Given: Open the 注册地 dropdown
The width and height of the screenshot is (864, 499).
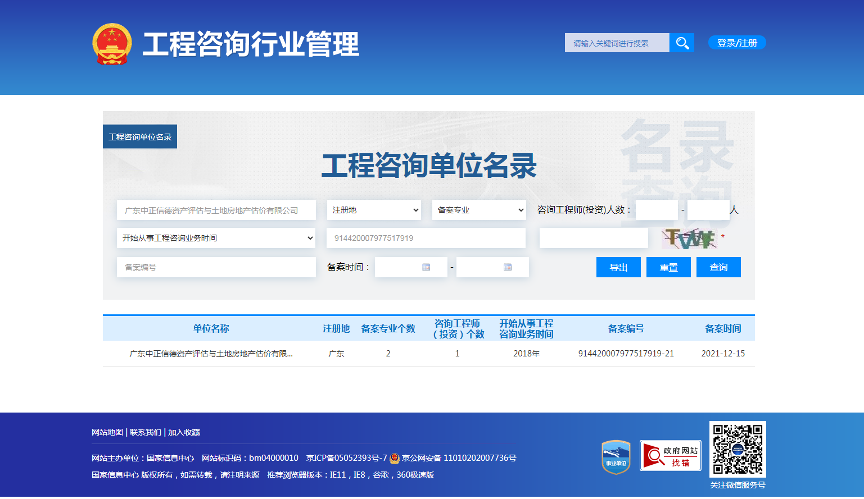Looking at the screenshot, I should pyautogui.click(x=373, y=210).
